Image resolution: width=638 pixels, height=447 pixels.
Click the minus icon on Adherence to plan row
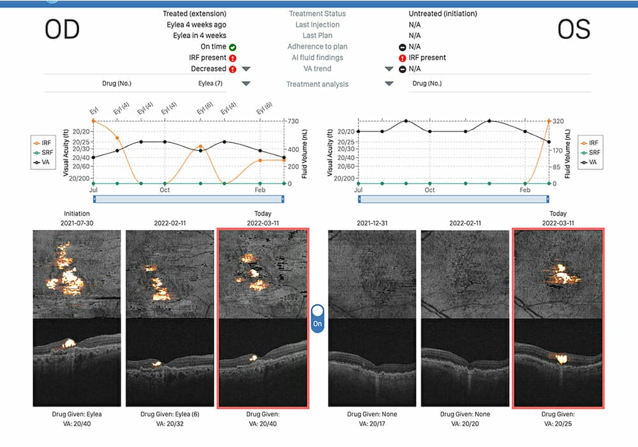click(402, 47)
